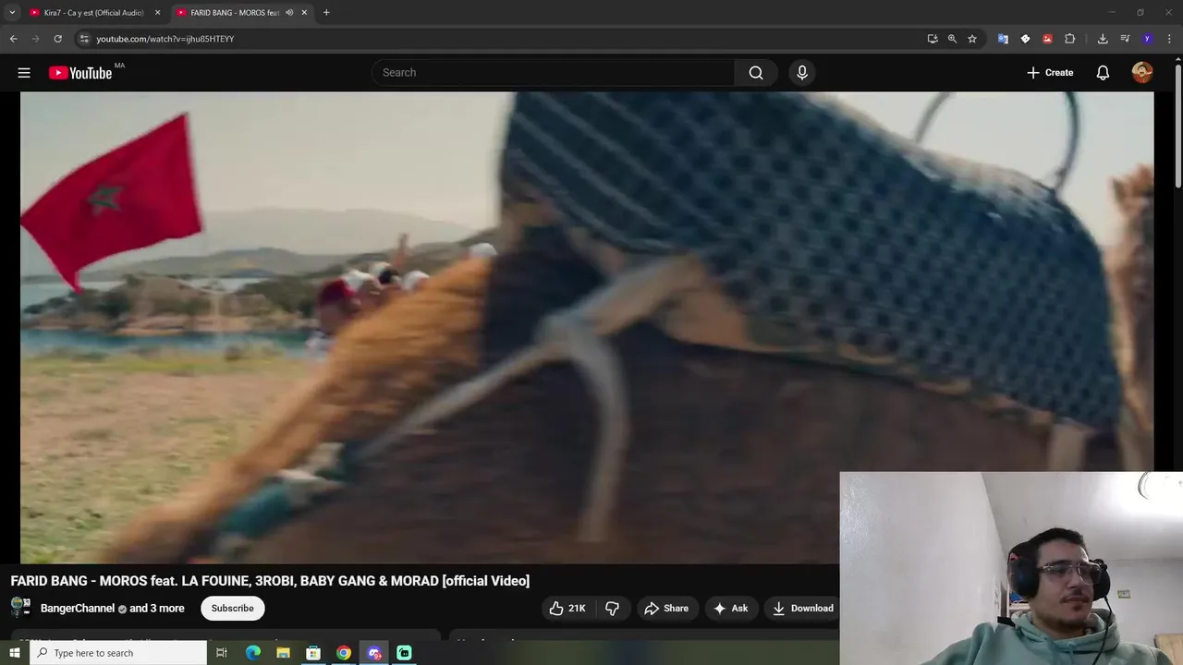This screenshot has height=665, width=1183.
Task: Subscribe to BangerChannel
Action: (x=232, y=608)
